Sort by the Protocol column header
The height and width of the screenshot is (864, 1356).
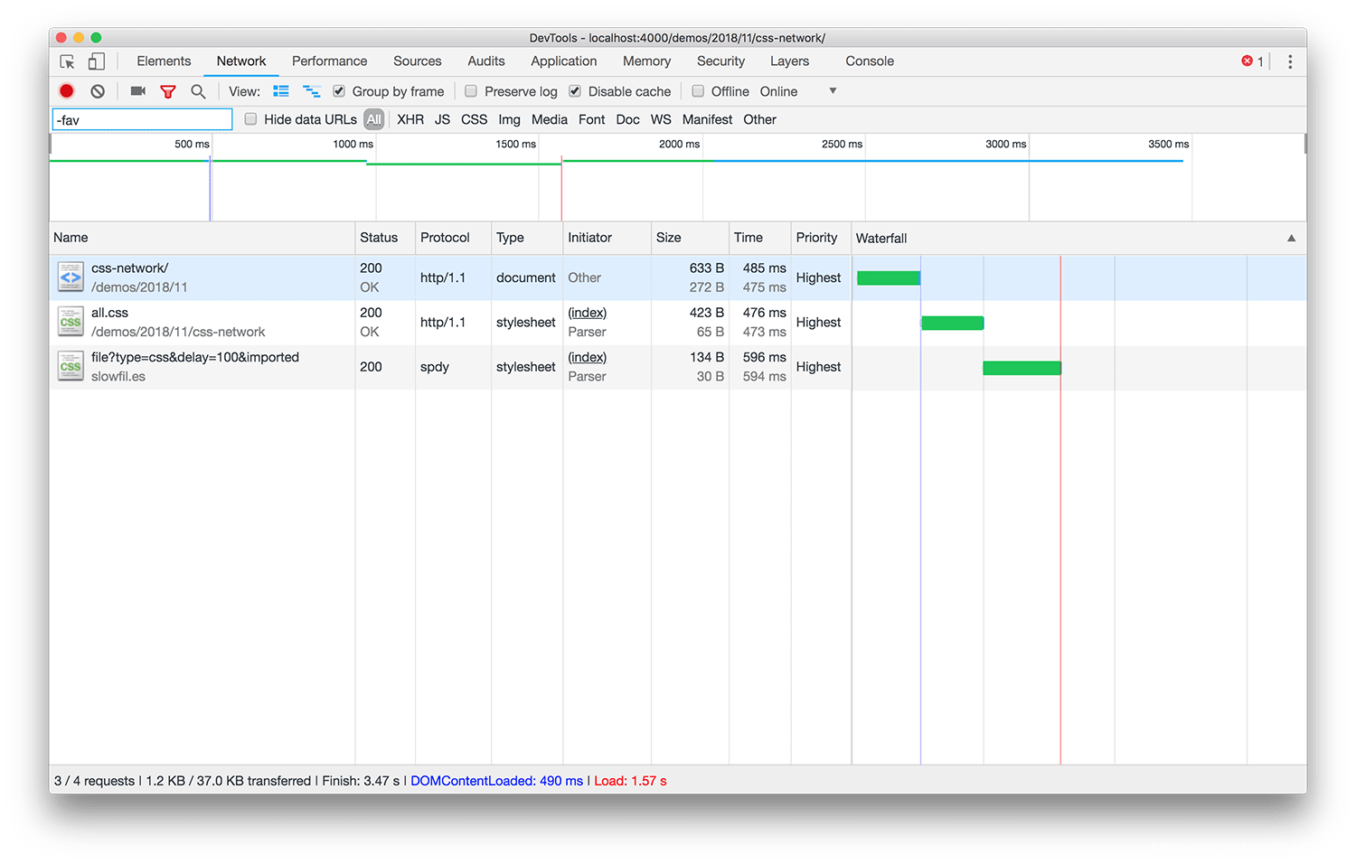(x=453, y=238)
